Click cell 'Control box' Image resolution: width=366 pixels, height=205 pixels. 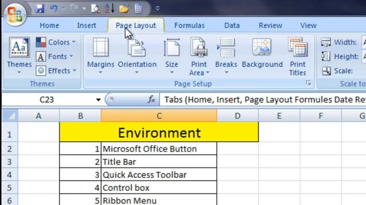click(x=159, y=187)
